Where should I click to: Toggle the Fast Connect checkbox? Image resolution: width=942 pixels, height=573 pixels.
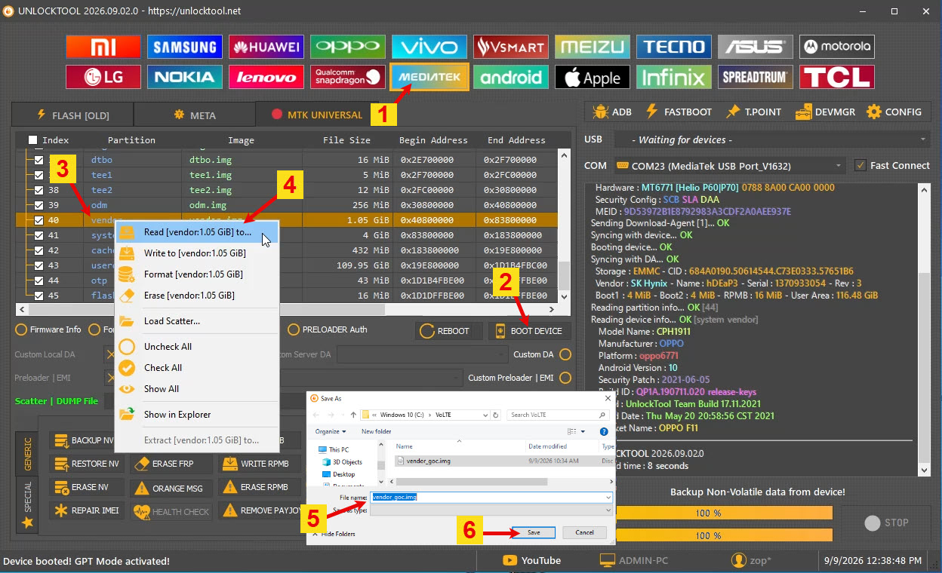(860, 165)
